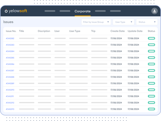Open issue #345385 link

click(x=10, y=58)
